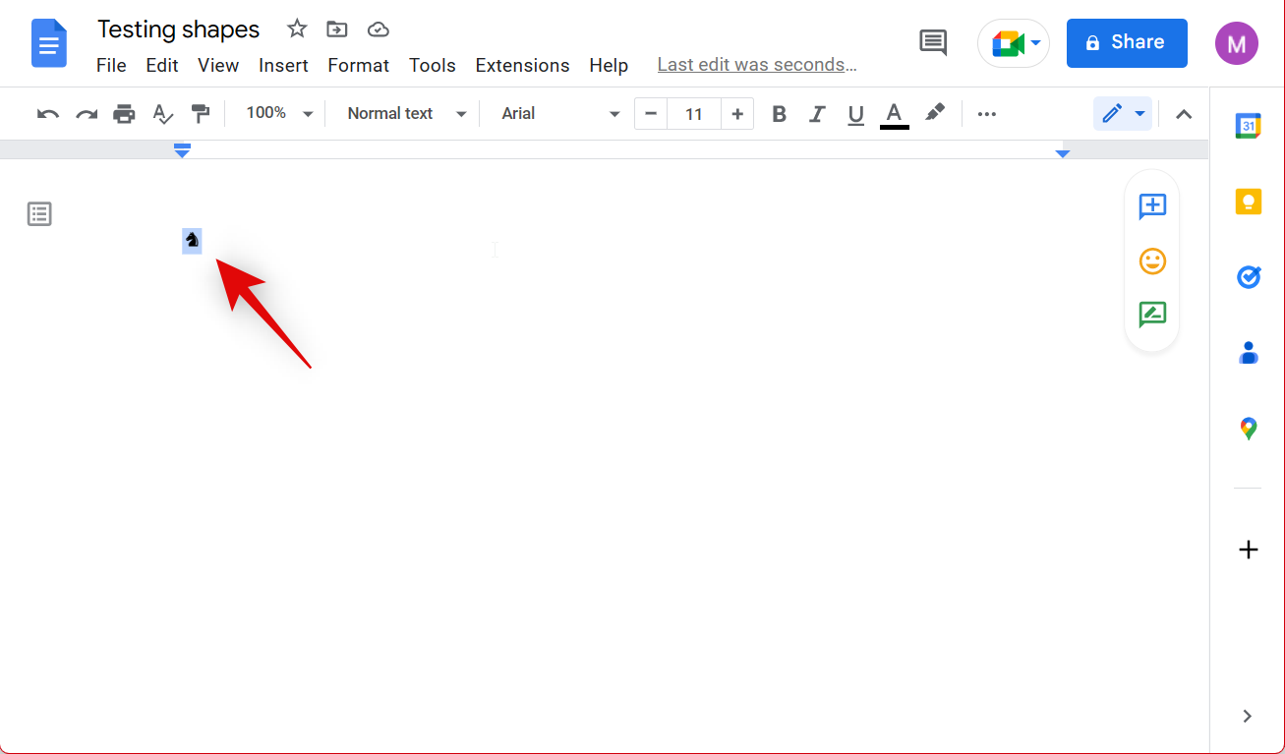This screenshot has height=754, width=1285.
Task: Run spelling and grammar check
Action: (x=162, y=114)
